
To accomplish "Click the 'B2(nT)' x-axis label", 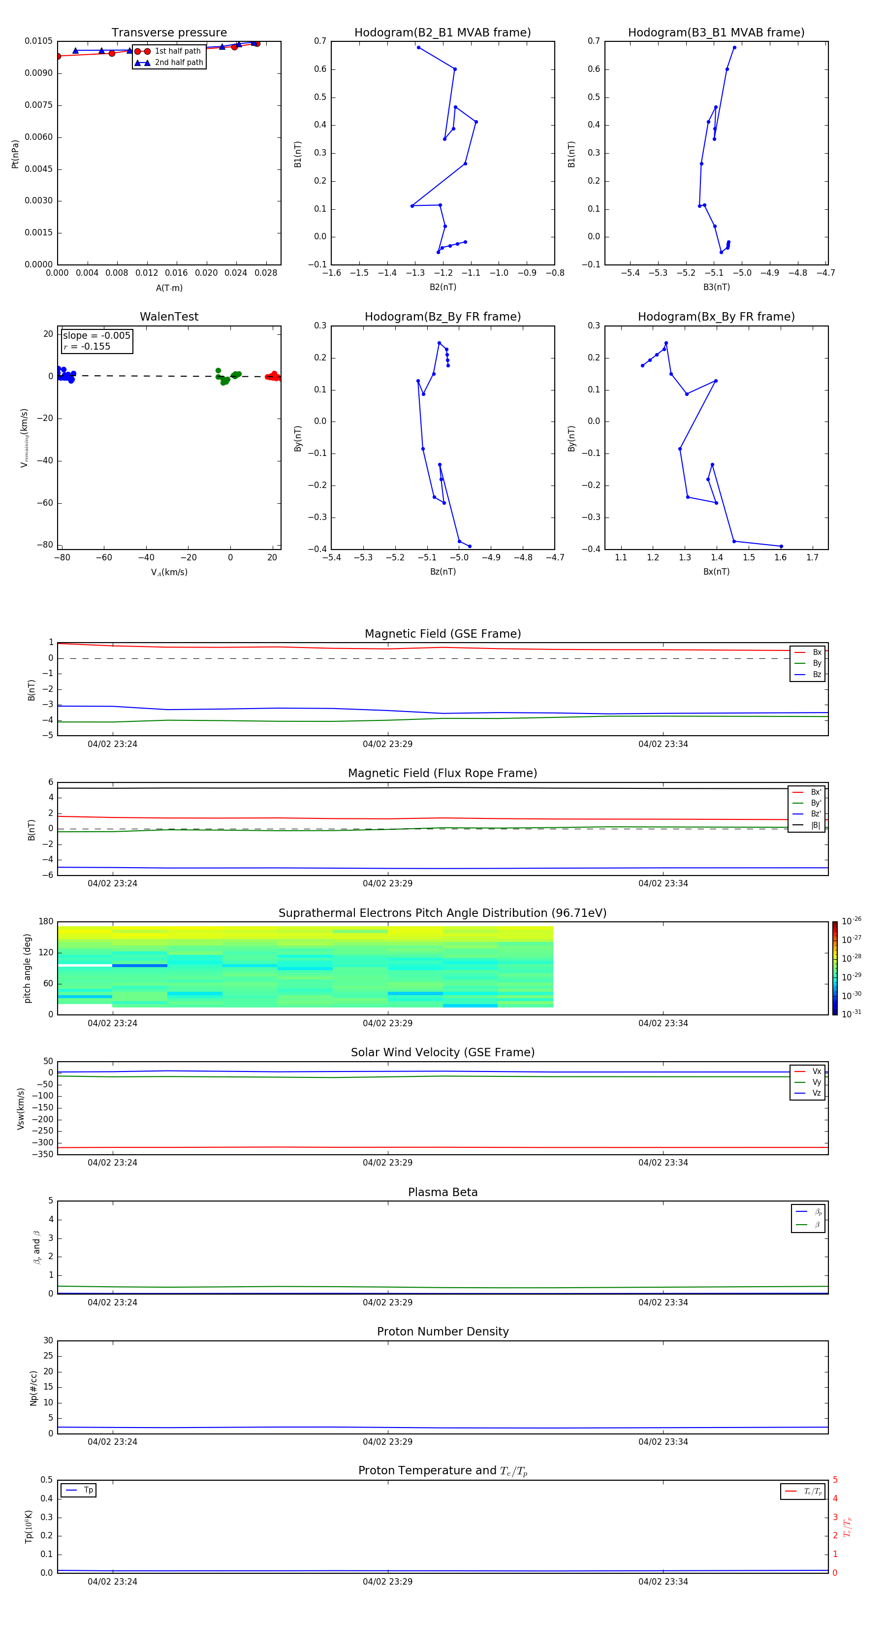I will (x=443, y=287).
